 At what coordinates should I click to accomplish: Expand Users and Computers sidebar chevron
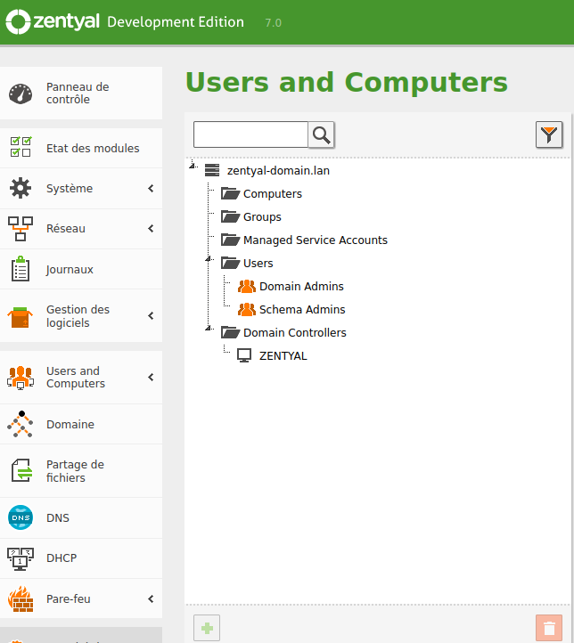pos(151,378)
